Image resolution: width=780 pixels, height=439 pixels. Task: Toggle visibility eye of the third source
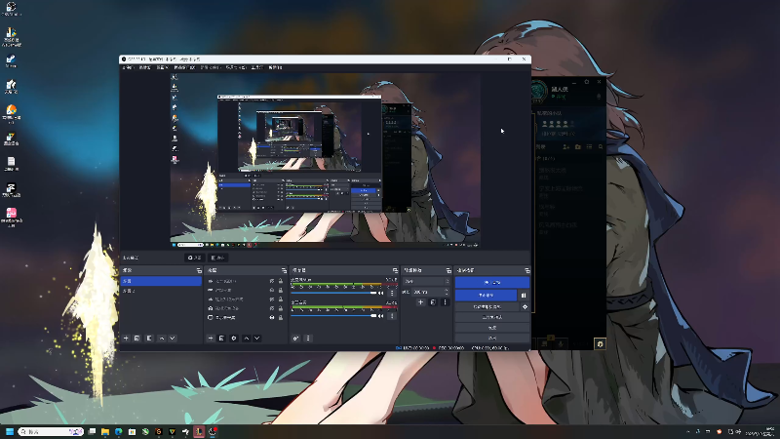(x=272, y=299)
